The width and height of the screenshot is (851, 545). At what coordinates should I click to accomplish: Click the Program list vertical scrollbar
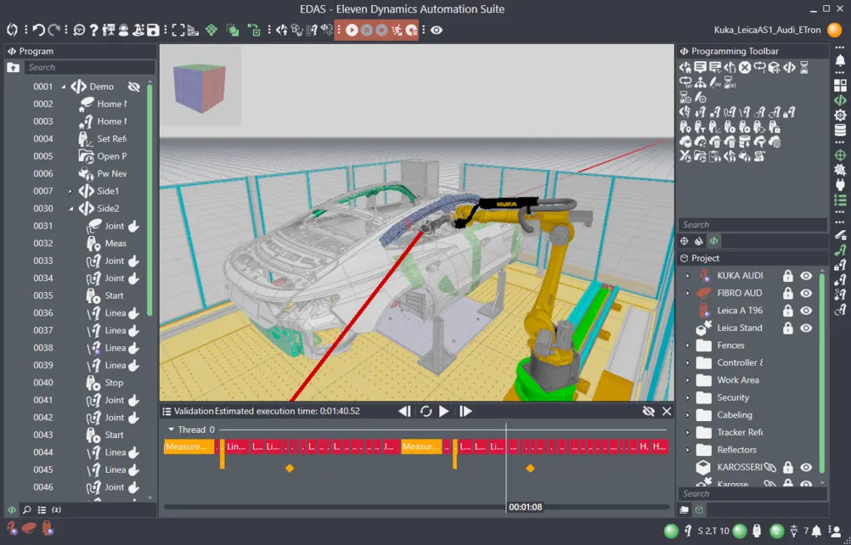click(x=150, y=199)
